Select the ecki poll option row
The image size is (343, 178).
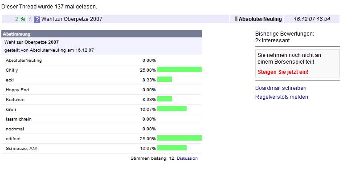(x=102, y=80)
